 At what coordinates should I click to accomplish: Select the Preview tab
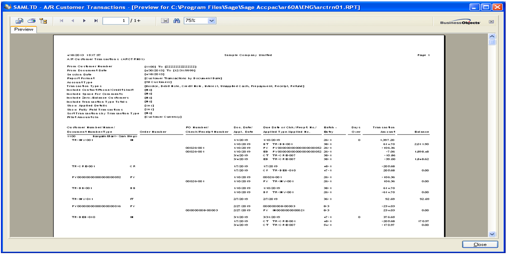tap(24, 30)
